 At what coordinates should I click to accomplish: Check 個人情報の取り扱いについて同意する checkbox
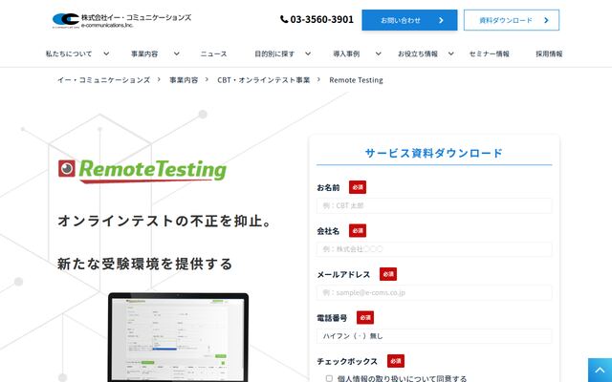click(x=329, y=378)
